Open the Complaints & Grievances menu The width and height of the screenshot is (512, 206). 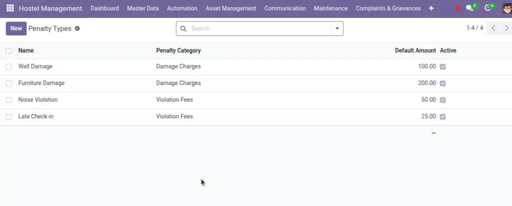coord(388,8)
